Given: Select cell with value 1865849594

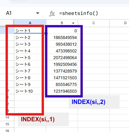Looking at the screenshot, I should [62, 37].
